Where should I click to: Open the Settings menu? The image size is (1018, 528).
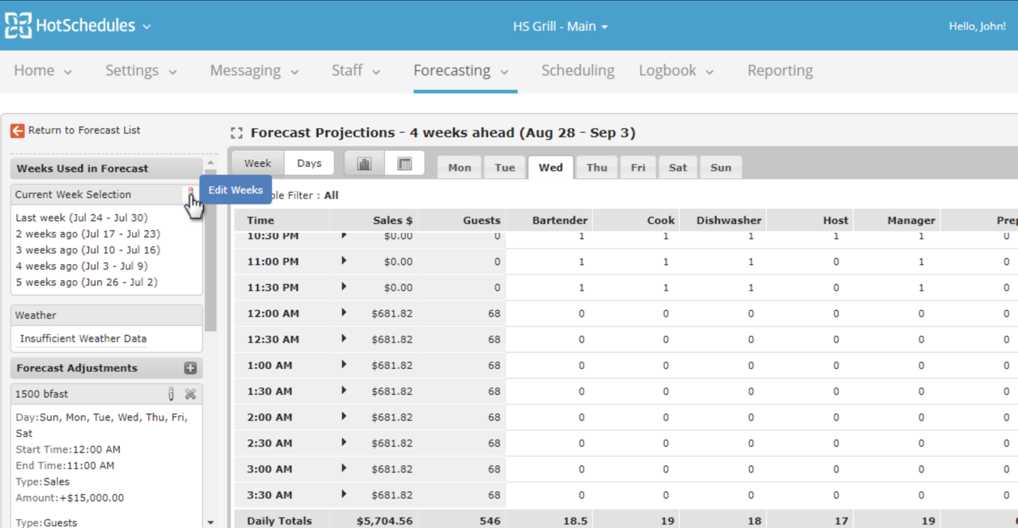[x=141, y=70]
